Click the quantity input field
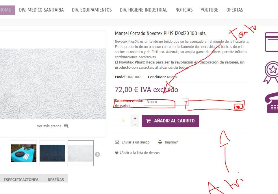Image resolution: width=278 pixels, height=194 pixels. (x=123, y=121)
